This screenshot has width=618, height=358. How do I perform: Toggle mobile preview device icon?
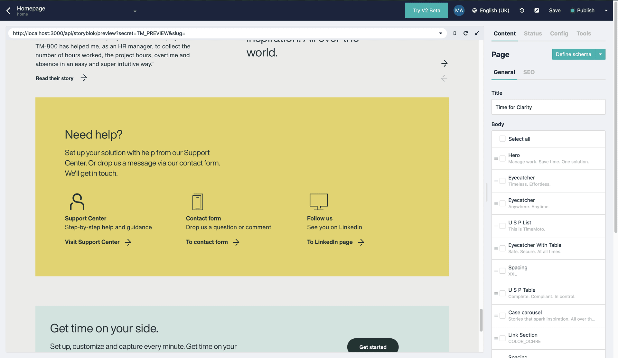pyautogui.click(x=454, y=33)
